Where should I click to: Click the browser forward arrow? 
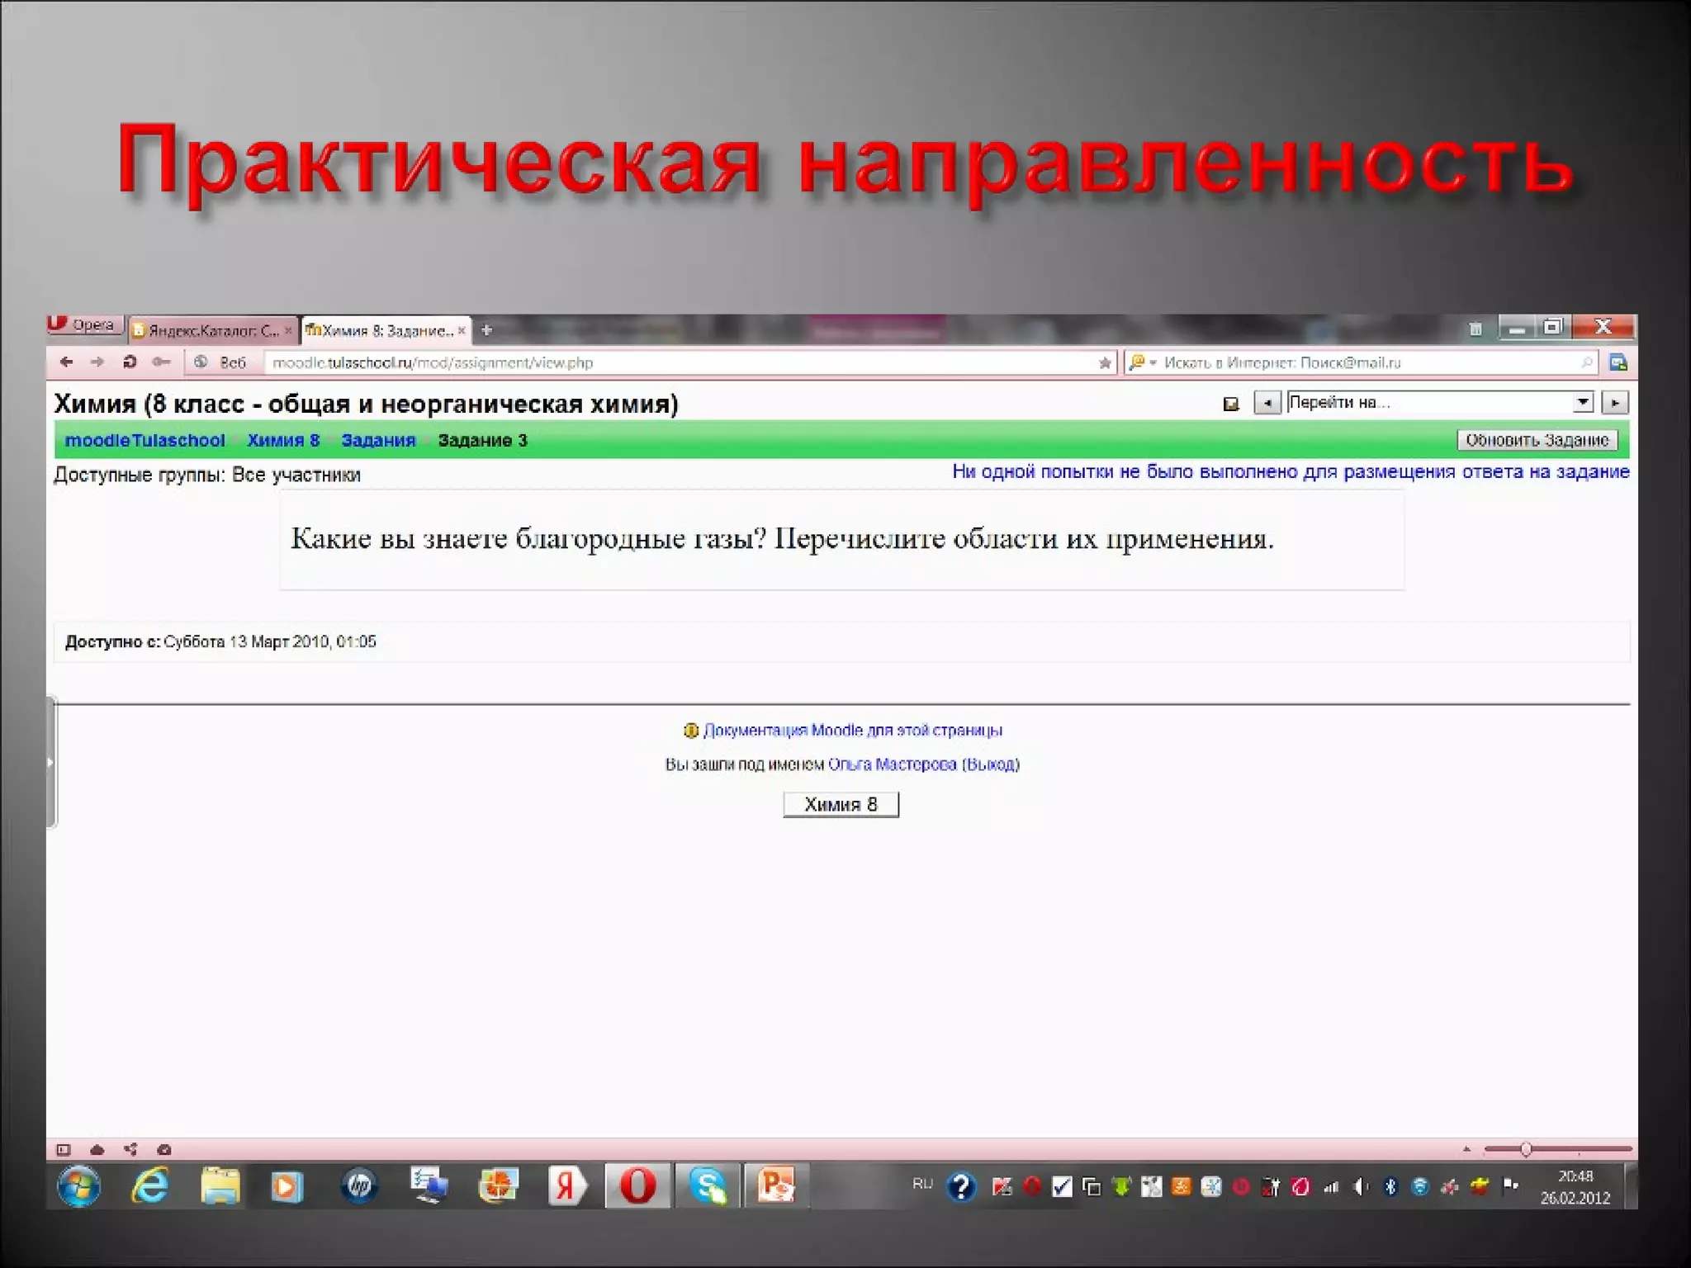[x=97, y=362]
